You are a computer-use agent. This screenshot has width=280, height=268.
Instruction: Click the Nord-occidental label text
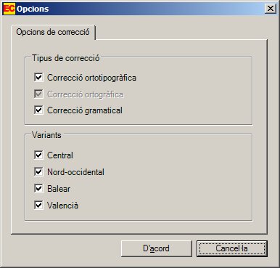click(76, 172)
